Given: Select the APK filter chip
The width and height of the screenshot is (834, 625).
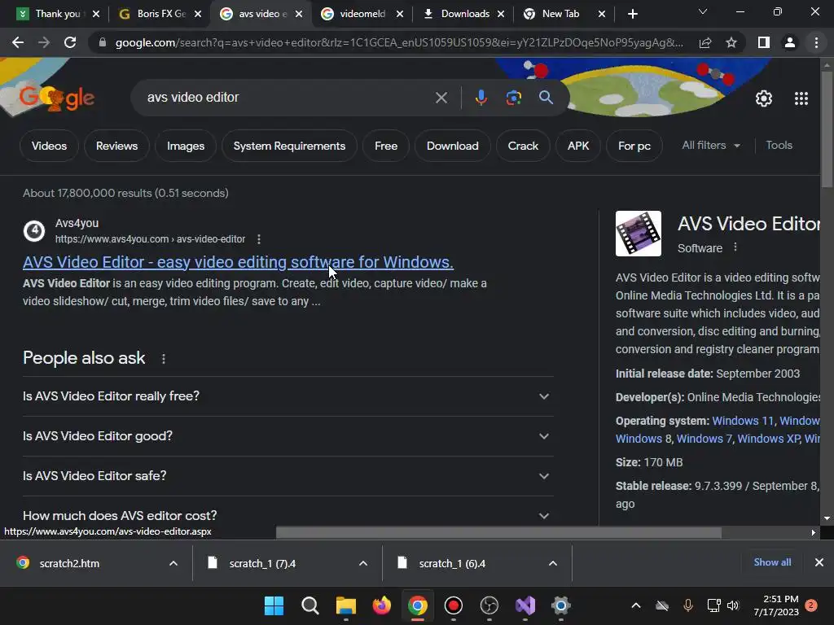Looking at the screenshot, I should point(578,146).
